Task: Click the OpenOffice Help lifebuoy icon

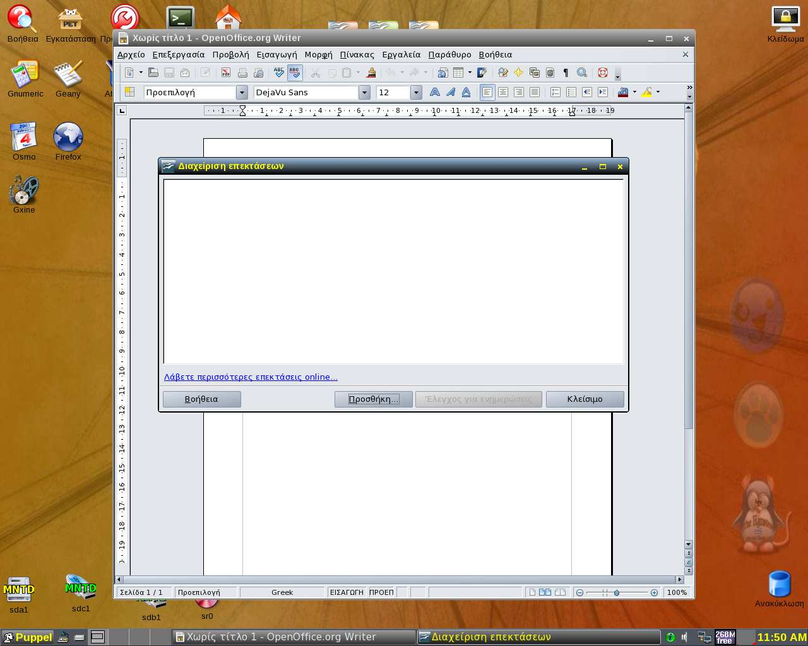Action: click(603, 73)
